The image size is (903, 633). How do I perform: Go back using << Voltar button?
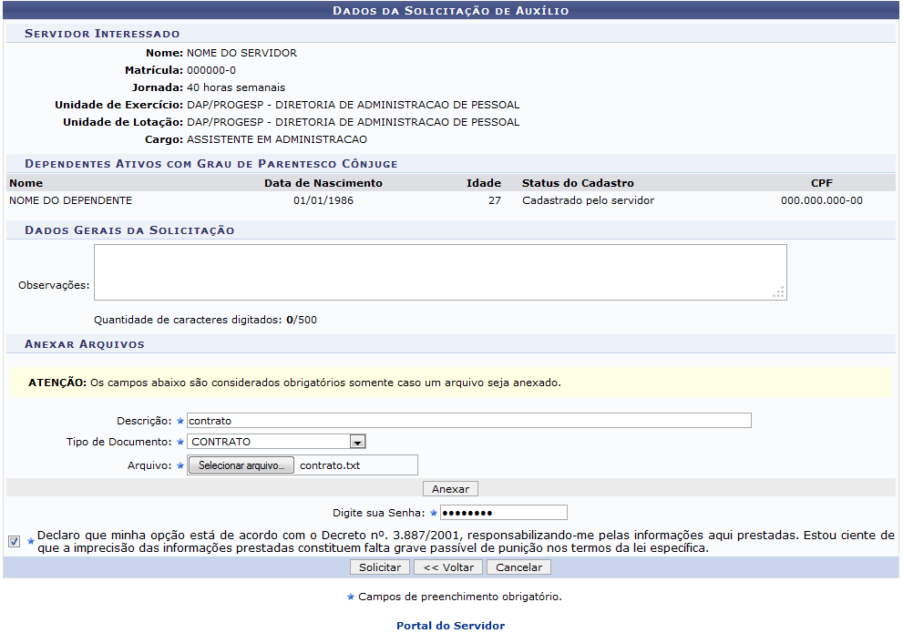tap(447, 567)
